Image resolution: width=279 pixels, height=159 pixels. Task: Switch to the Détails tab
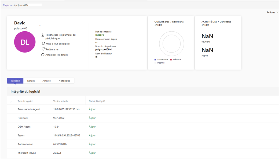pyautogui.click(x=31, y=81)
